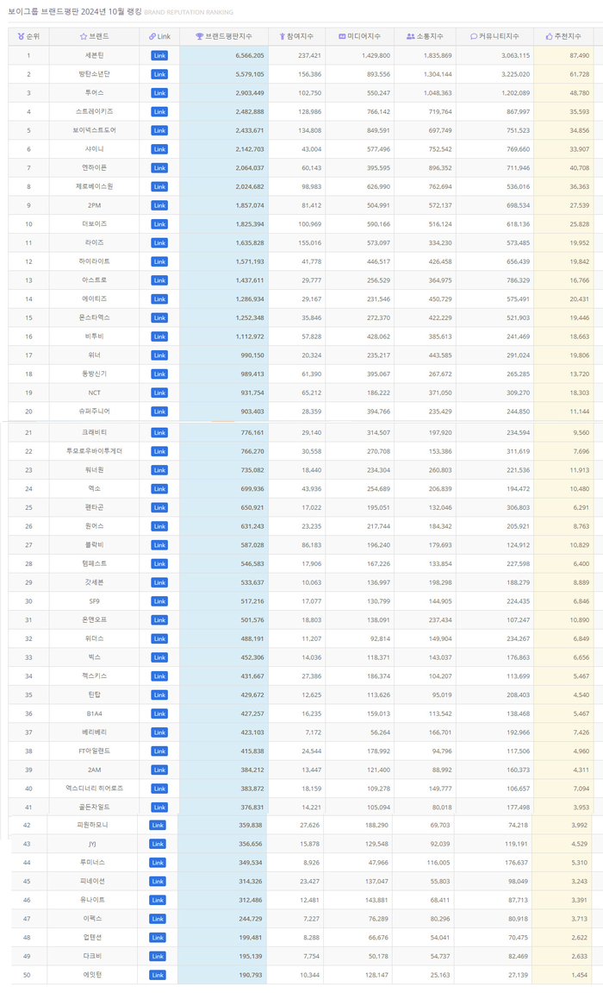
Task: Click the reputation index value 190,793
Action: (x=251, y=975)
